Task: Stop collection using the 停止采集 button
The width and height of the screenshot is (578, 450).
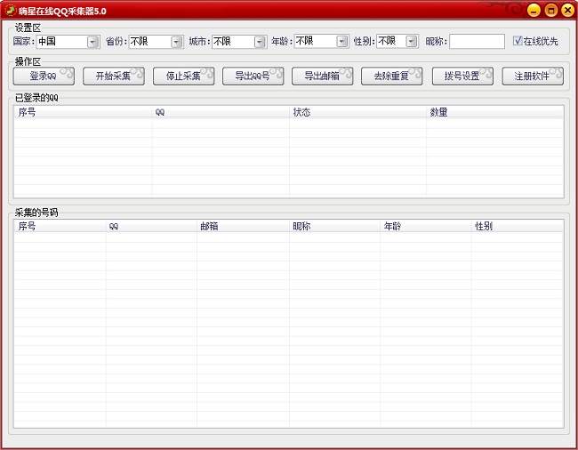Action: click(x=183, y=76)
